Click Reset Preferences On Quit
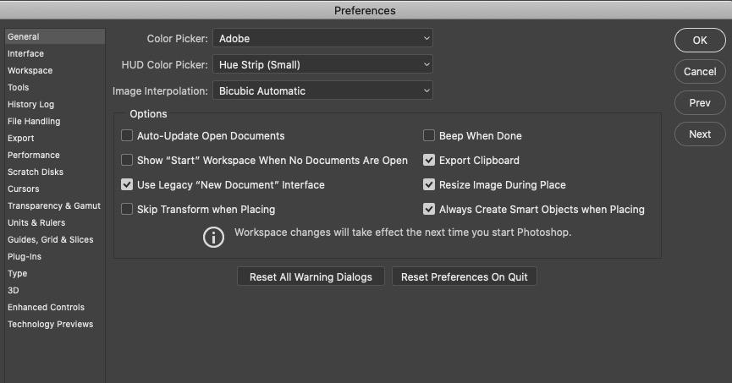The width and height of the screenshot is (732, 383). (x=465, y=276)
